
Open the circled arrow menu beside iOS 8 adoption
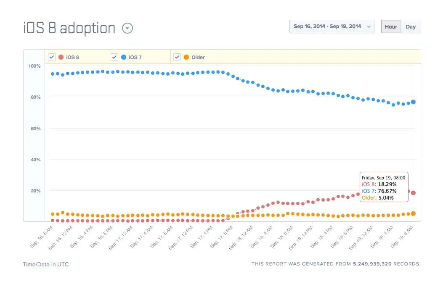pyautogui.click(x=127, y=28)
